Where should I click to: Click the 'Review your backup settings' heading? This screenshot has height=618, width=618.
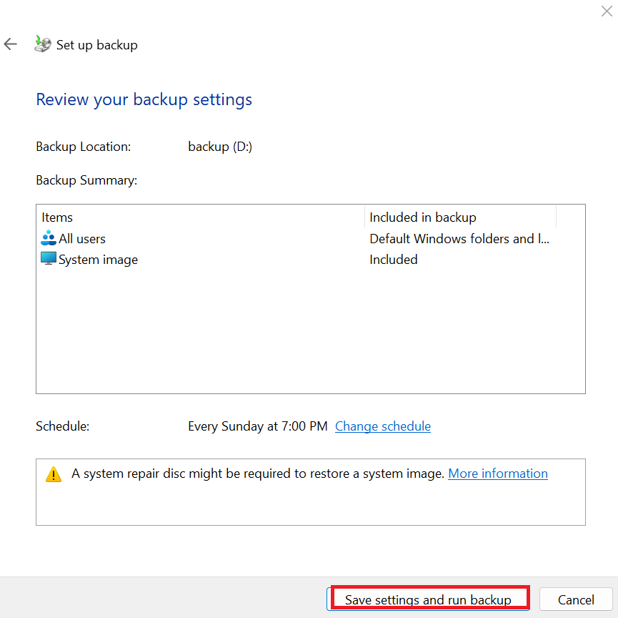pos(144,99)
